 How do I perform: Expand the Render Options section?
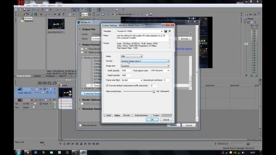[80, 99]
